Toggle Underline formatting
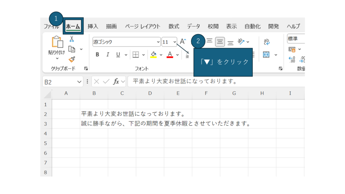Screen dimensions: 345x194 pos(118,55)
